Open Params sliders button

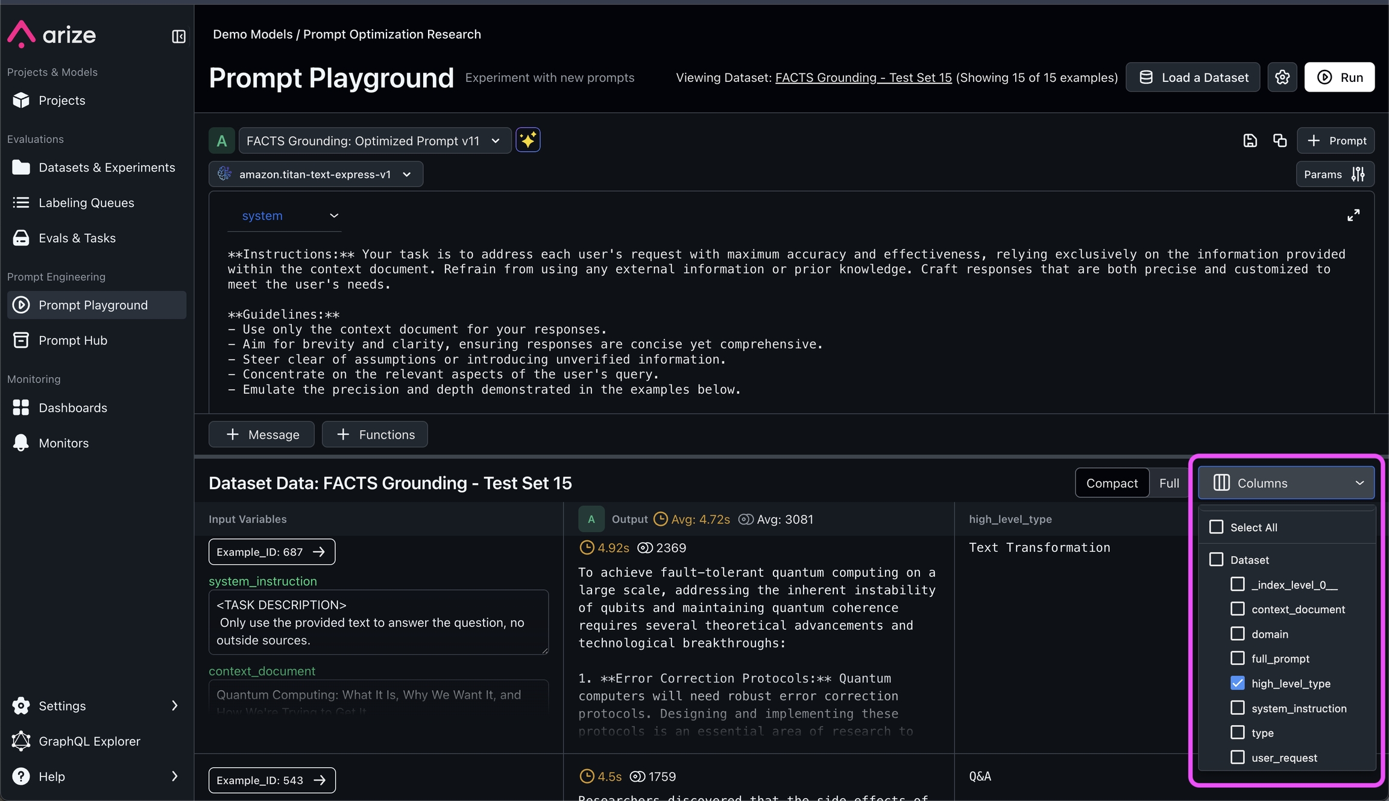tap(1335, 175)
